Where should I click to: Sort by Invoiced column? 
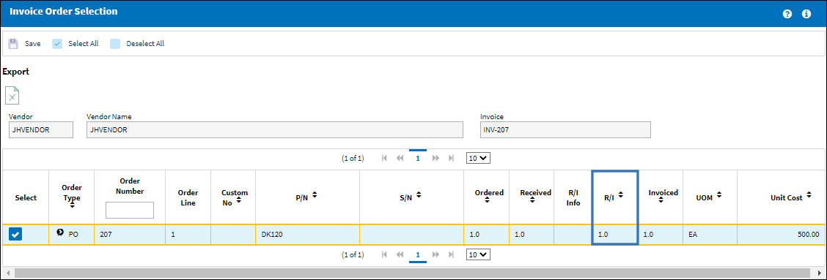(x=661, y=200)
